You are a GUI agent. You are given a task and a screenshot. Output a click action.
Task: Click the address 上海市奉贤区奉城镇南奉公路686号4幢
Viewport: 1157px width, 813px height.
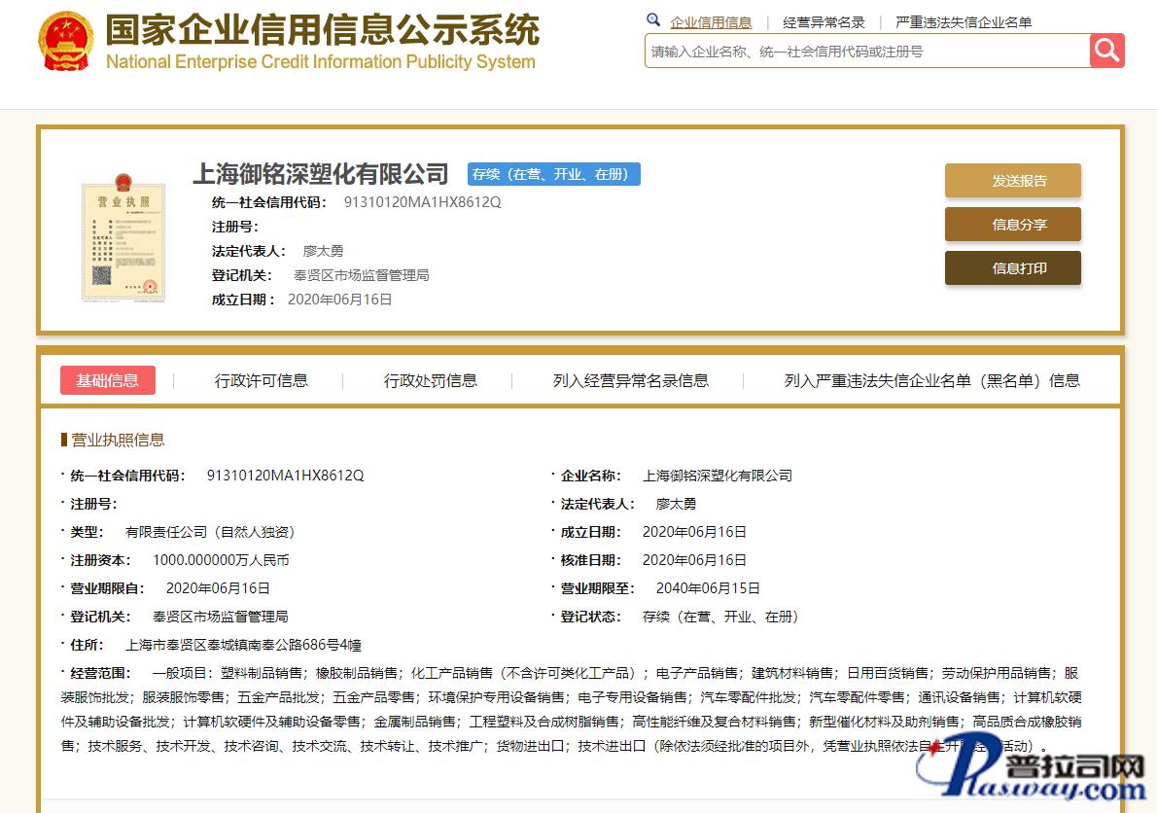(243, 645)
